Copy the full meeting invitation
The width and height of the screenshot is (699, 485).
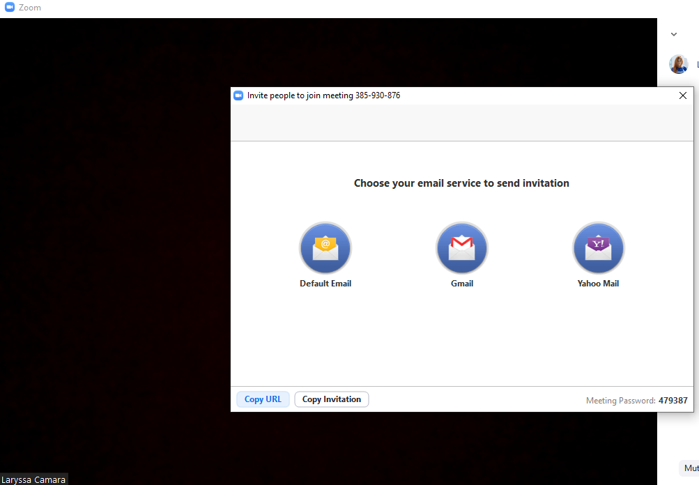pyautogui.click(x=332, y=399)
